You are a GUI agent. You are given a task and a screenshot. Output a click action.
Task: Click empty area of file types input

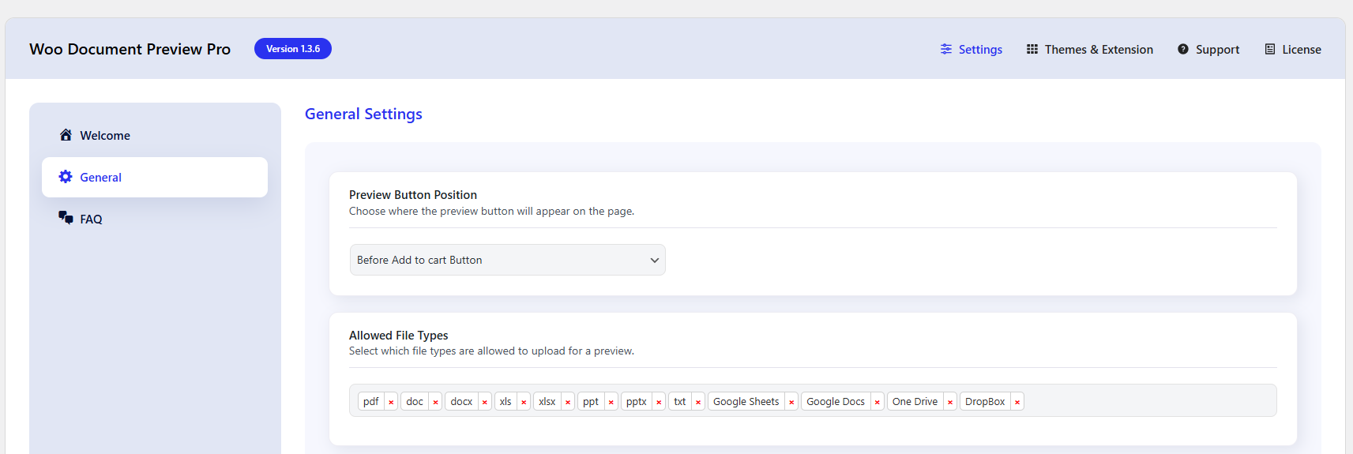(1145, 401)
